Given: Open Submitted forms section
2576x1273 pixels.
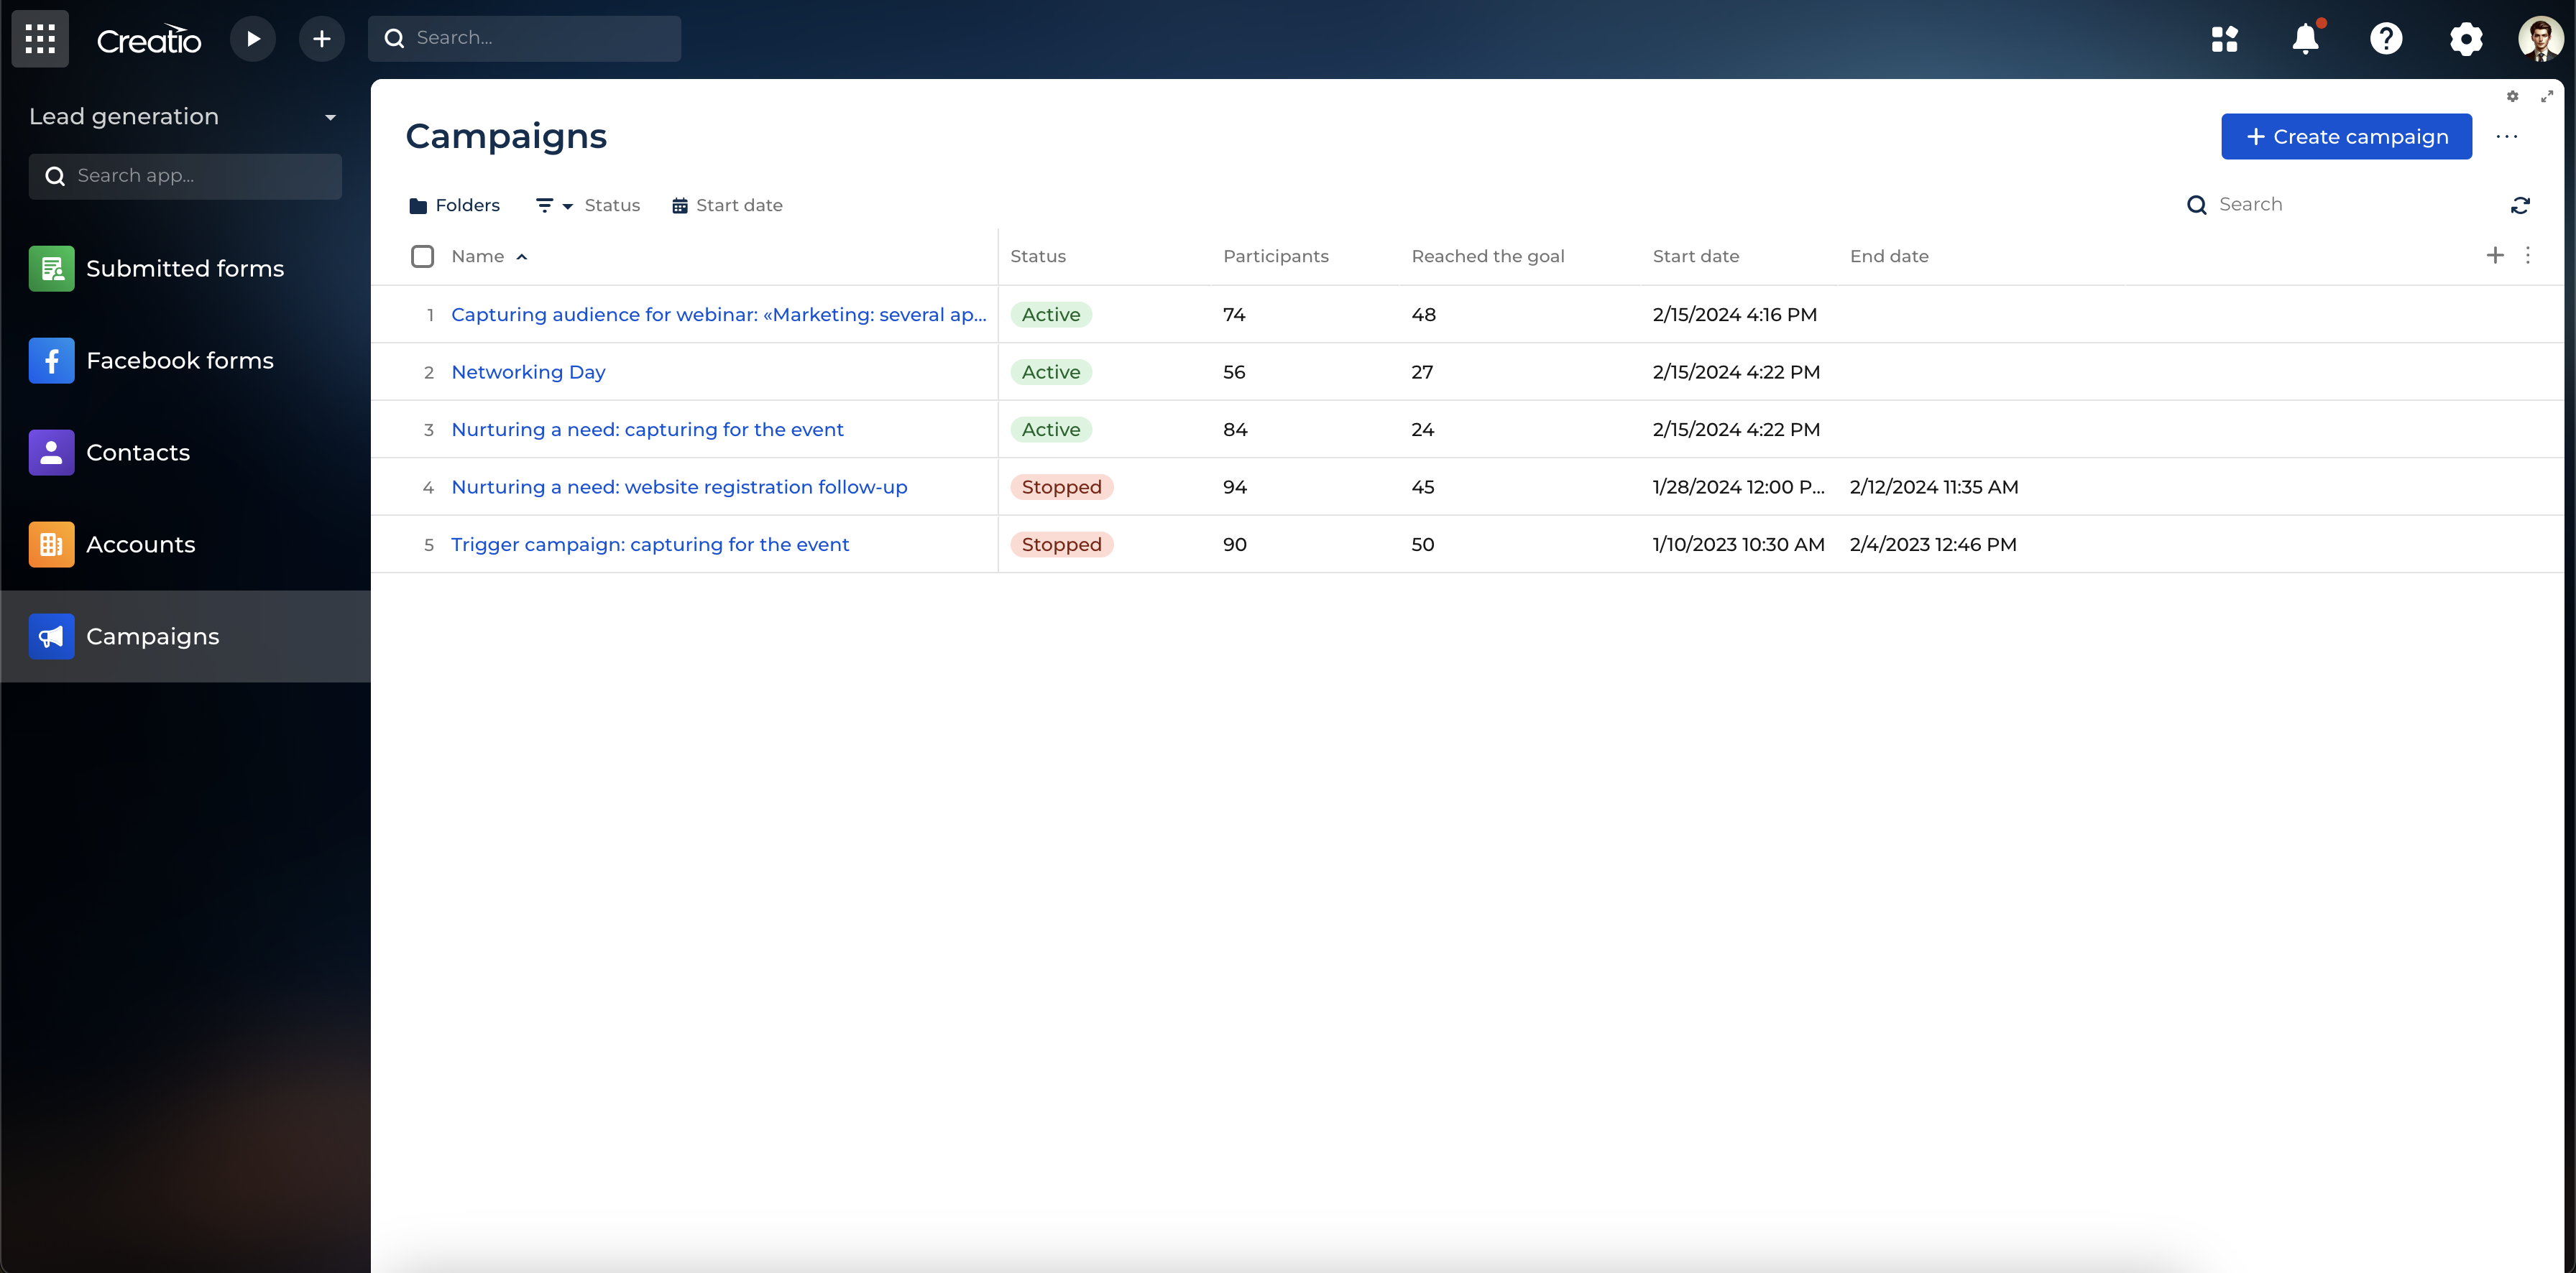Looking at the screenshot, I should 185,269.
